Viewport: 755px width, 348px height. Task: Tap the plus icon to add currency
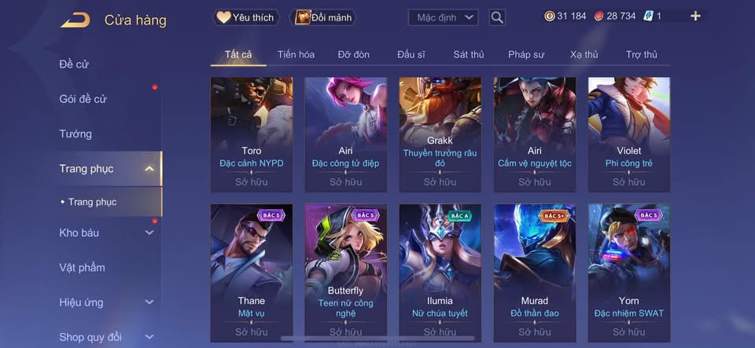coord(695,16)
